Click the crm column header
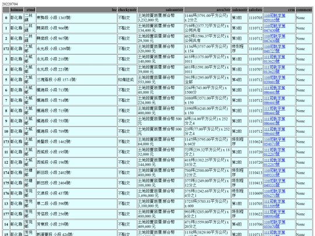 [x=279, y=10]
